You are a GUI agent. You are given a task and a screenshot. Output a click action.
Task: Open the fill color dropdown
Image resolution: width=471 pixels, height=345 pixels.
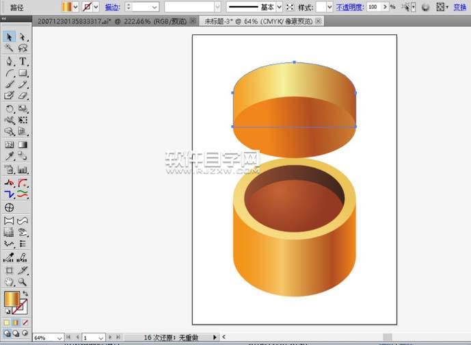click(77, 7)
